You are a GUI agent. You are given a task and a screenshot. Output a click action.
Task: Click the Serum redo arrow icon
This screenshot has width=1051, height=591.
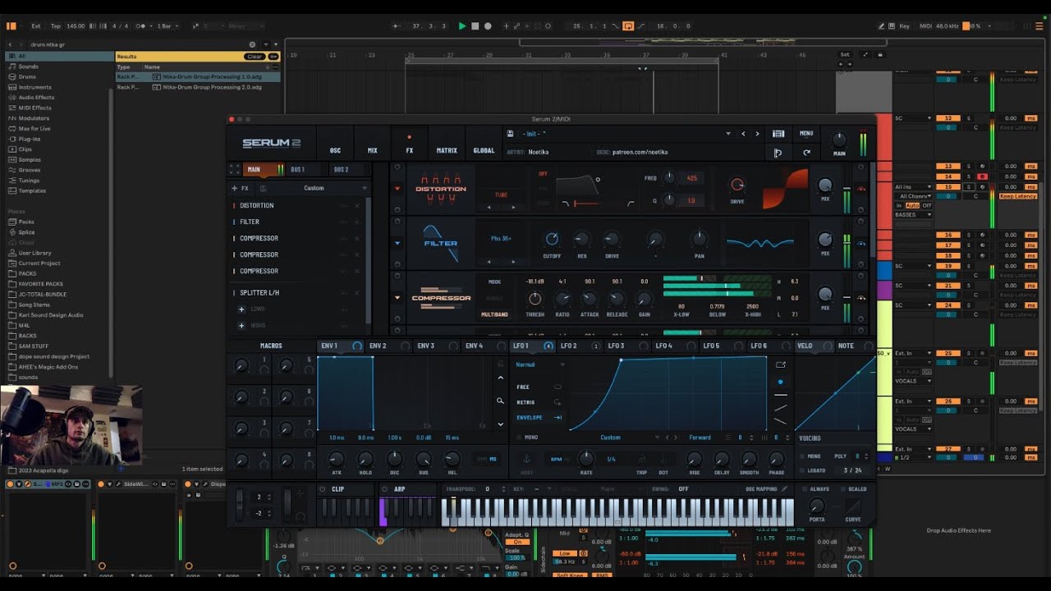click(806, 153)
